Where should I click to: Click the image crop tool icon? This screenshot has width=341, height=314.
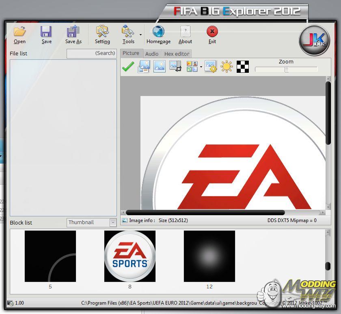pos(175,67)
